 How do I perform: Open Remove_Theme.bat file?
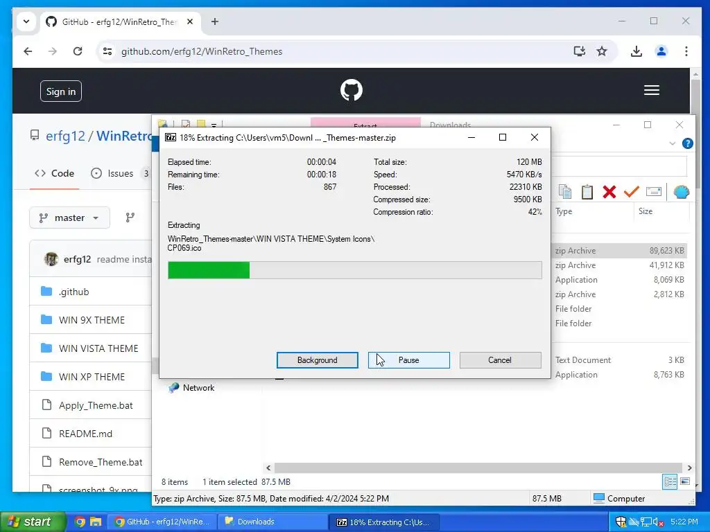pyautogui.click(x=101, y=462)
